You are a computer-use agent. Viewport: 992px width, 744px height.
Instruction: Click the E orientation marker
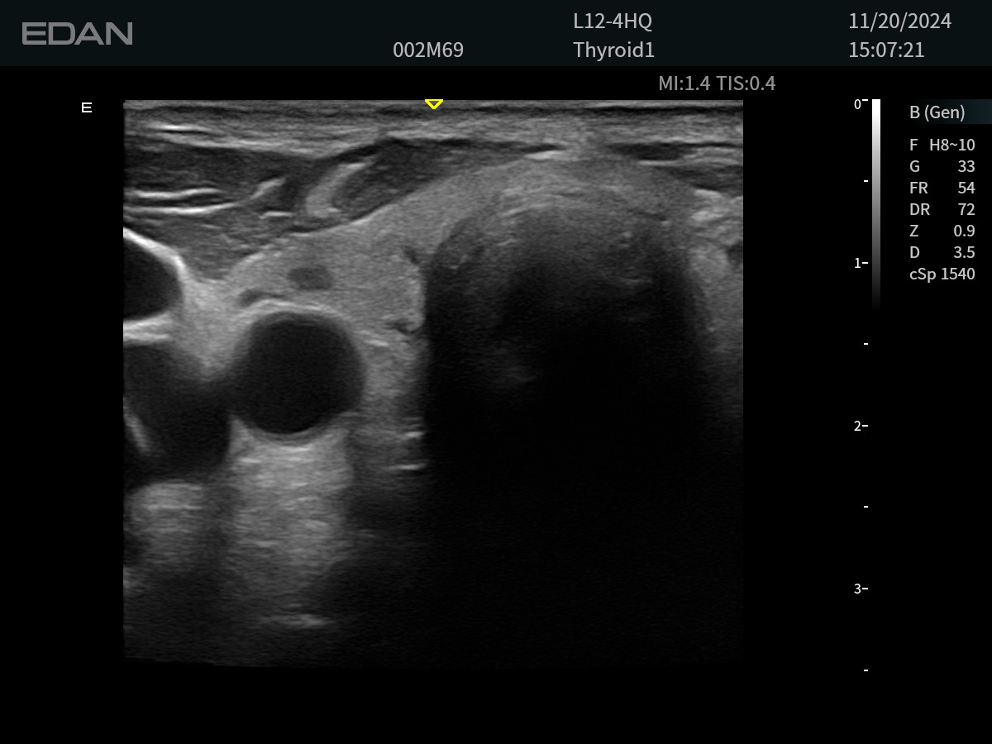point(87,107)
